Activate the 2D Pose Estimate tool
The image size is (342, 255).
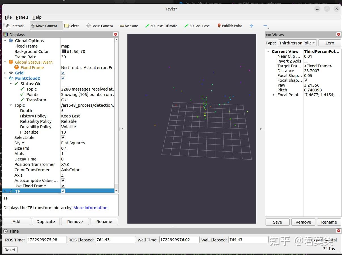pos(161,26)
